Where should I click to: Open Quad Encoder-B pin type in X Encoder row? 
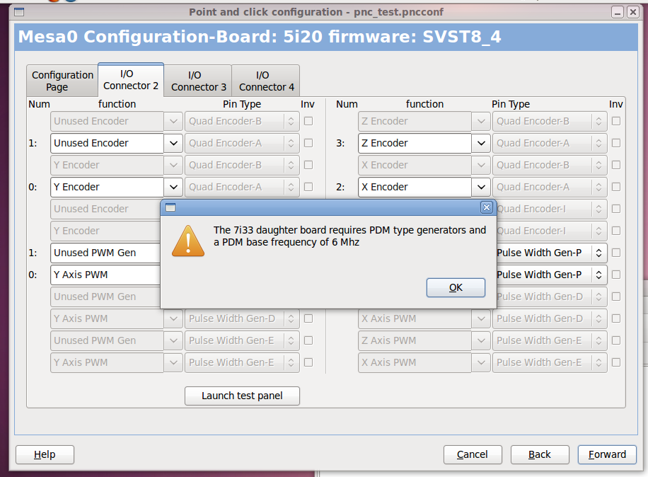pos(550,165)
